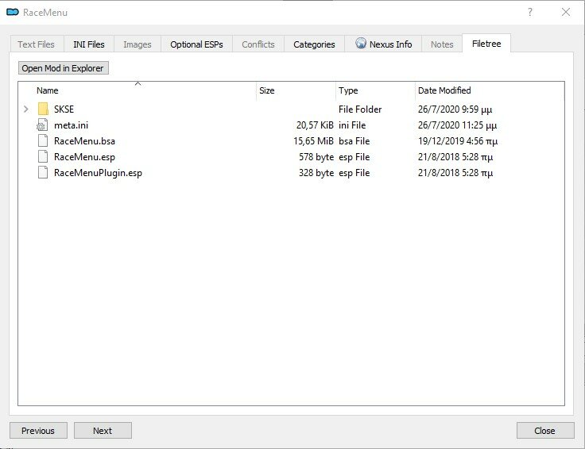Click the date 19/12/2019 4:56 πμ
The image size is (585, 449).
pyautogui.click(x=458, y=141)
